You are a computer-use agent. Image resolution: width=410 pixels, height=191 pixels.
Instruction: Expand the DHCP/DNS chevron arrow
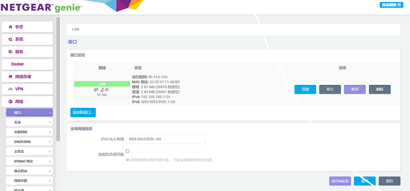tap(50, 142)
